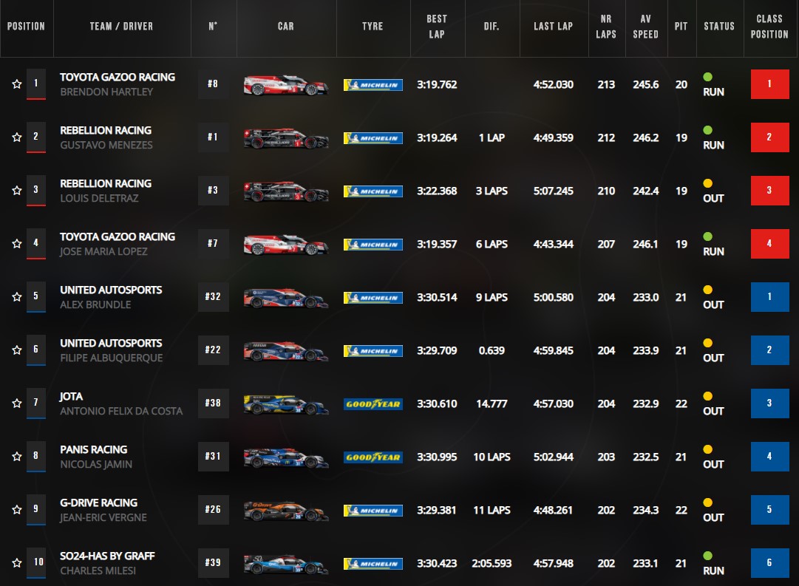Select Michelin badge in Filipe Albuquerque row

pos(373,351)
